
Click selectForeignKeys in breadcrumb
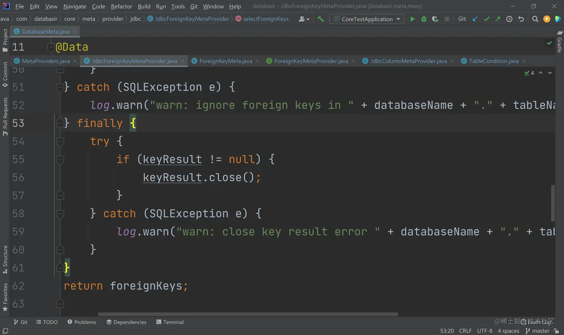click(x=262, y=19)
